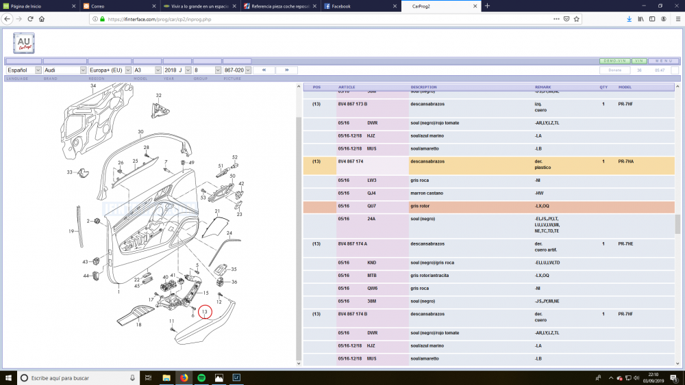This screenshot has height=385, width=685.
Task: Select the MTB gris rotor/antracita row
Action: pos(489,276)
